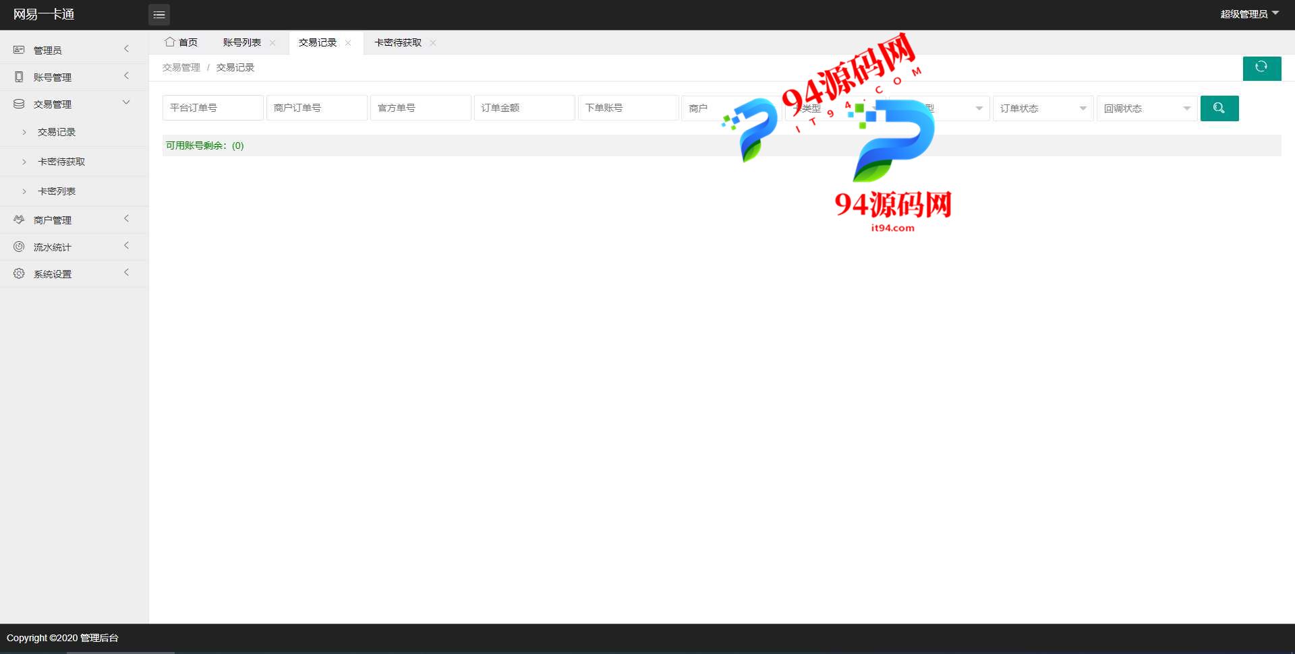Close the 交易记录 tab
Screen dimensions: 1295x654
(348, 42)
